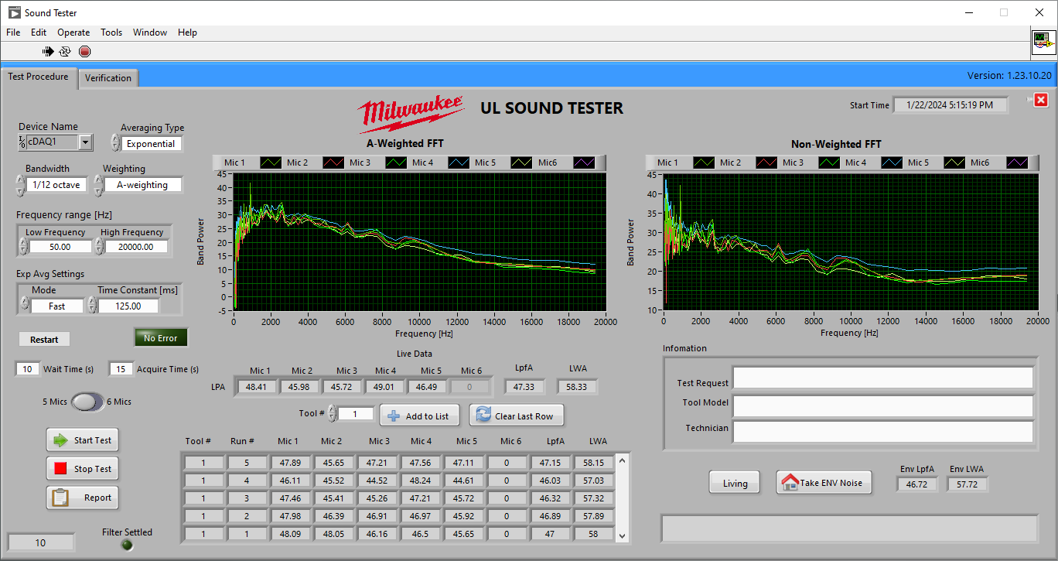Click the Low Frequency 50.00 value field
The height and width of the screenshot is (561, 1058).
(x=60, y=247)
